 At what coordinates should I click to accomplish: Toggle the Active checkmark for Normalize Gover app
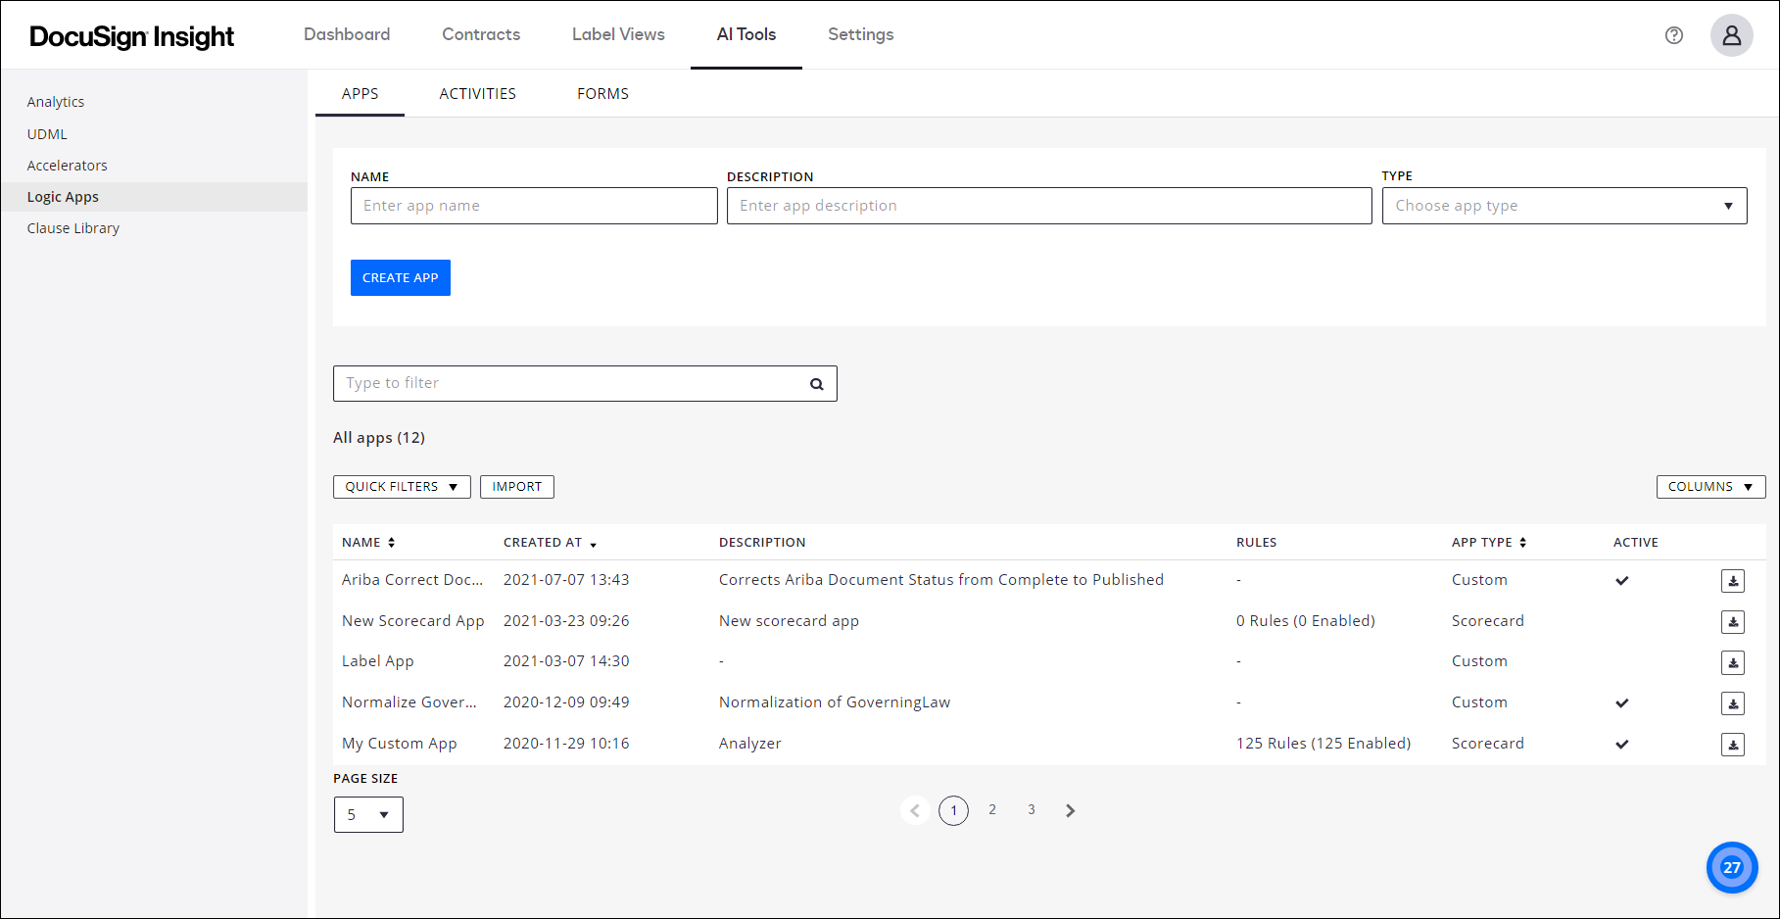[1622, 702]
